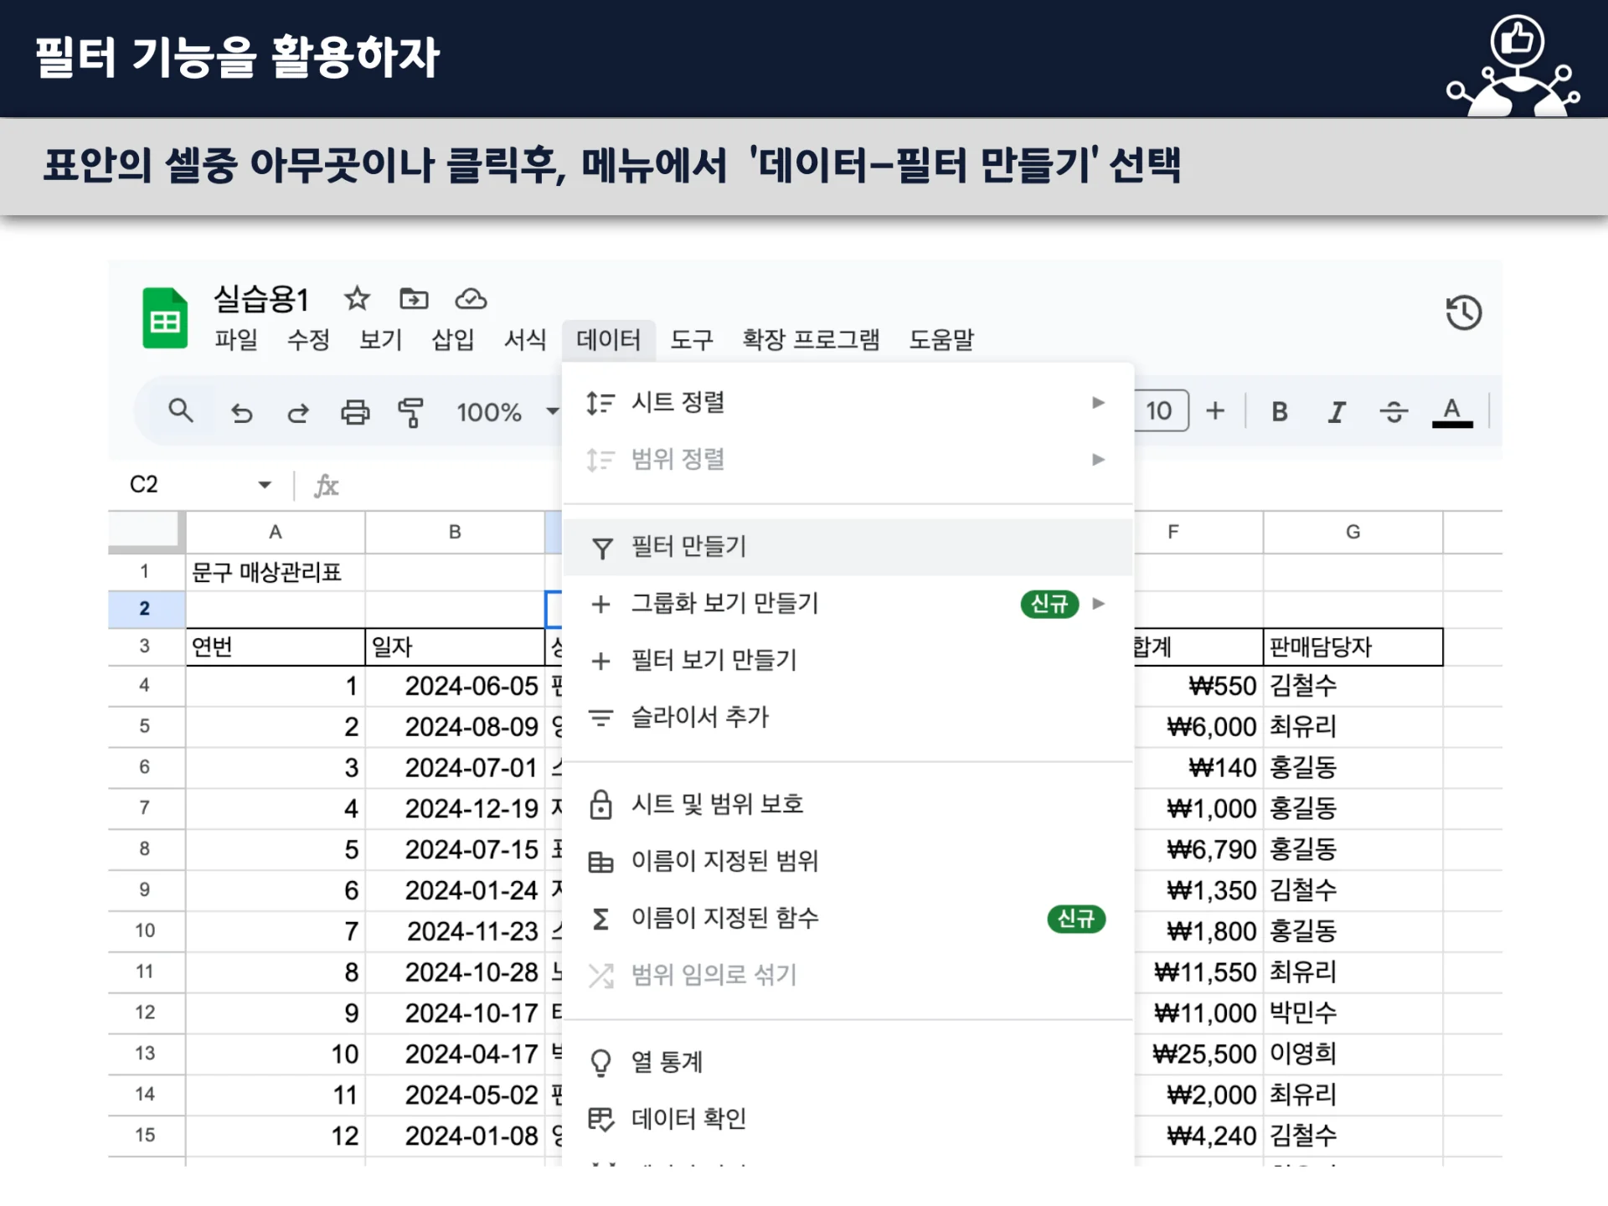Screen dimensions: 1608x1206
Task: Choose 데이터 확인 option
Action: point(848,1120)
